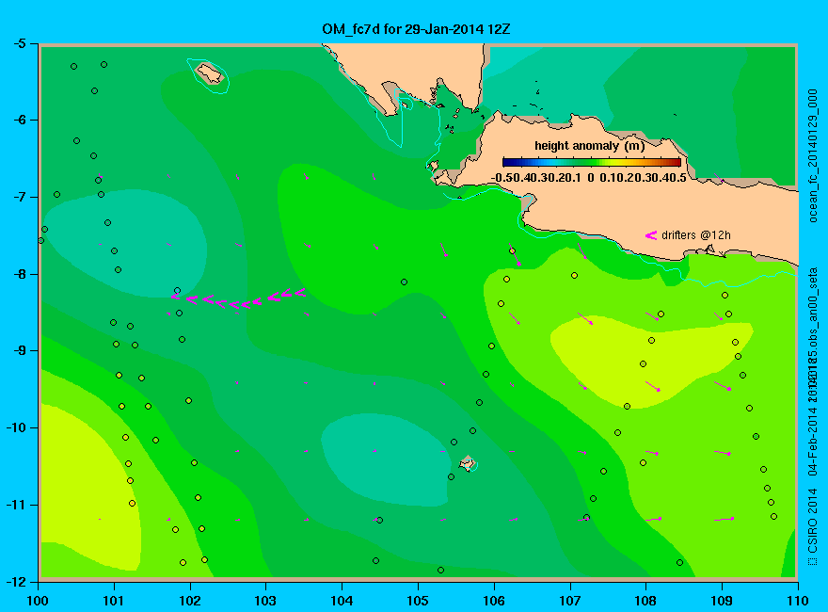Click the longitude axis label 104
Screen dimensions: 828x612
click(342, 601)
